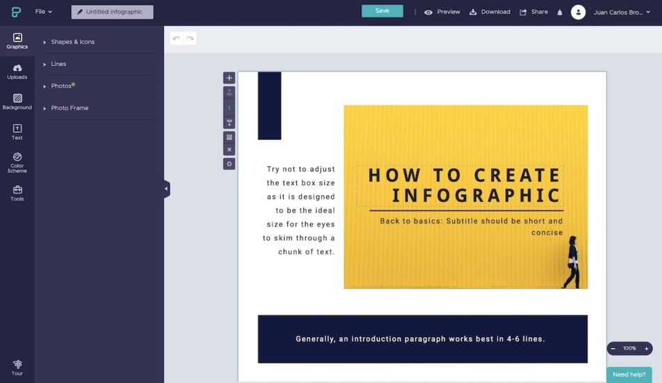Delete block using the X button
Screen dimensions: 662x383
point(229,150)
